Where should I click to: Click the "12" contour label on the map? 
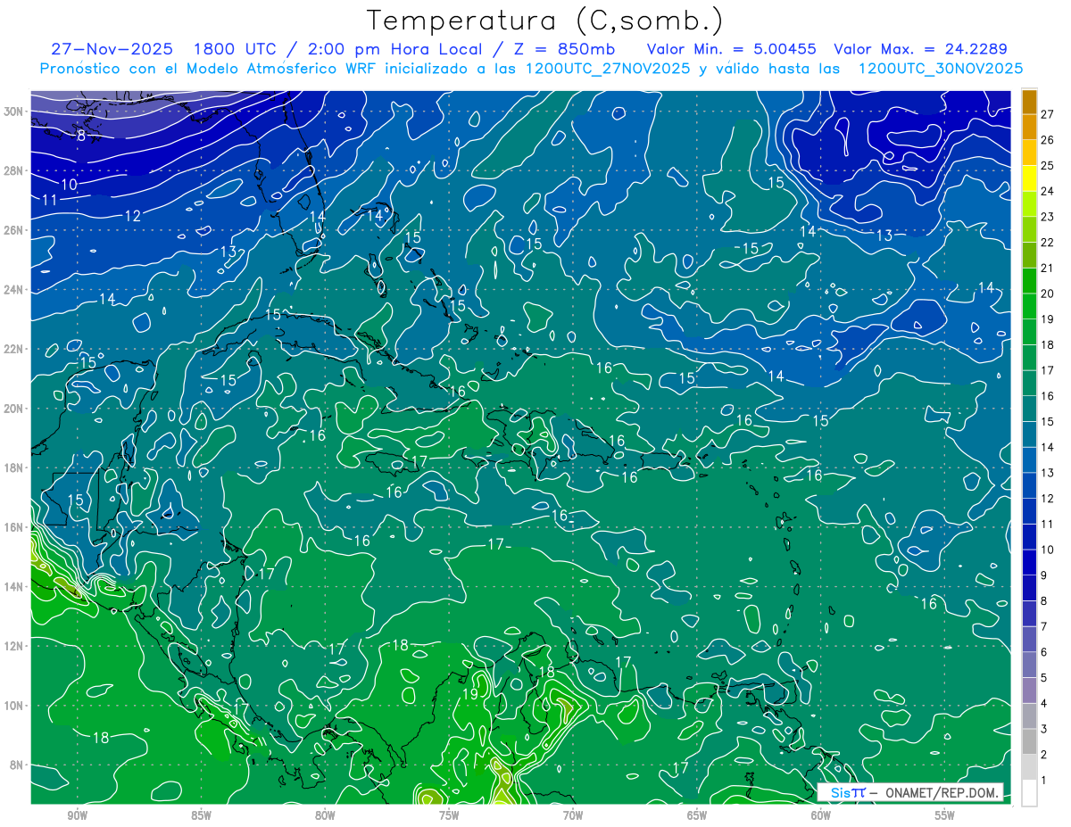point(132,216)
